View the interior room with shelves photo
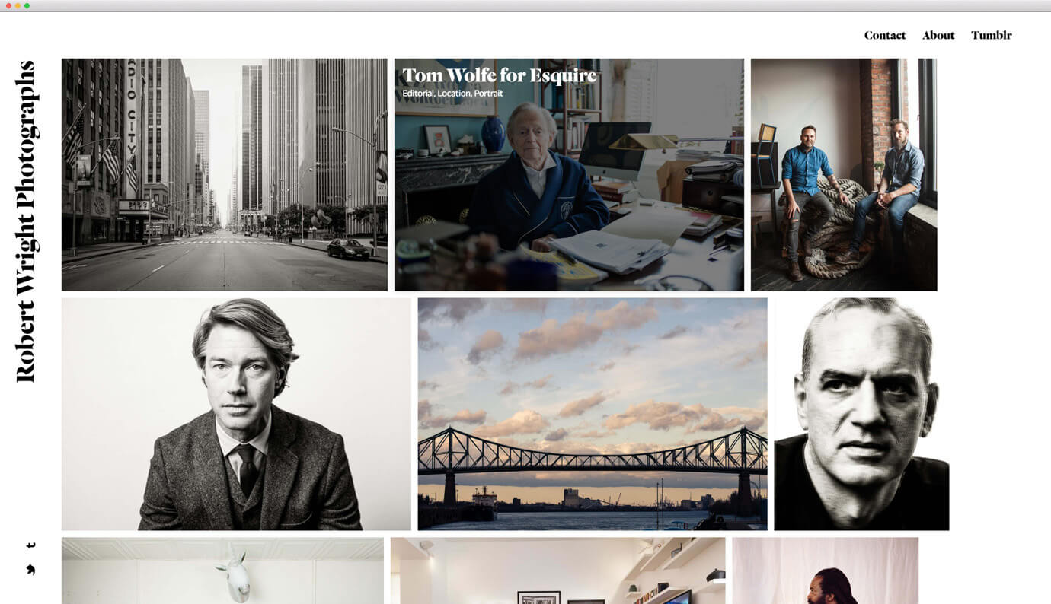Image resolution: width=1051 pixels, height=604 pixels. point(558,571)
